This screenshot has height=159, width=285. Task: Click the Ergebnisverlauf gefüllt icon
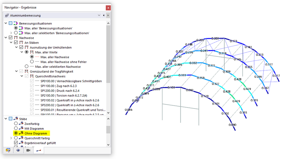(x=21, y=143)
